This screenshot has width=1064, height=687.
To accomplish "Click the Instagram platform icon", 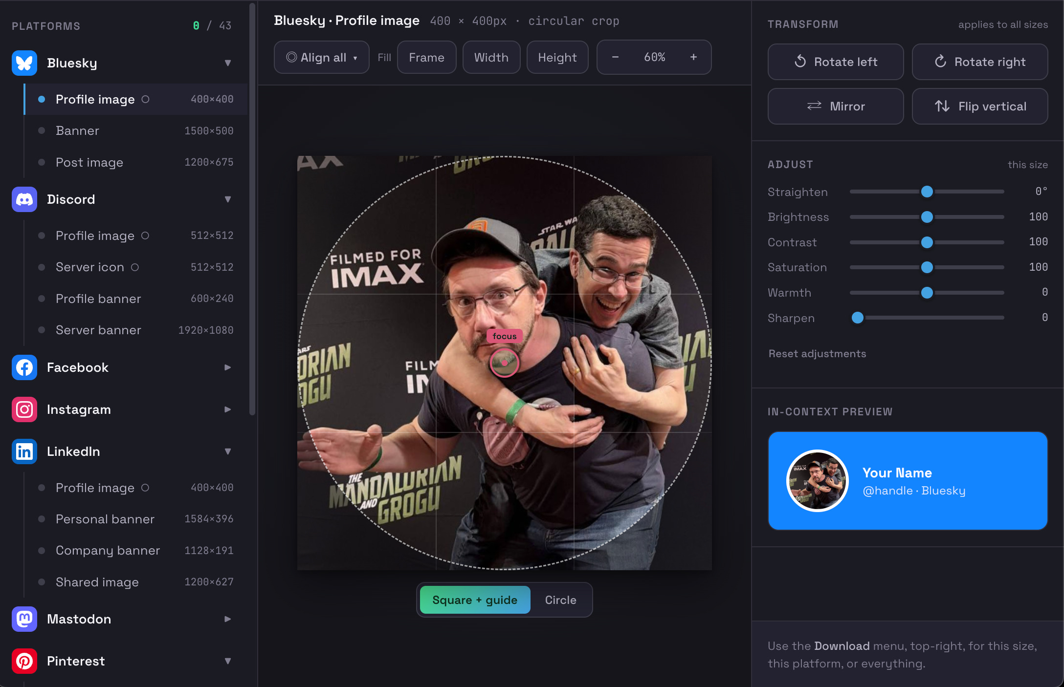I will 24,409.
